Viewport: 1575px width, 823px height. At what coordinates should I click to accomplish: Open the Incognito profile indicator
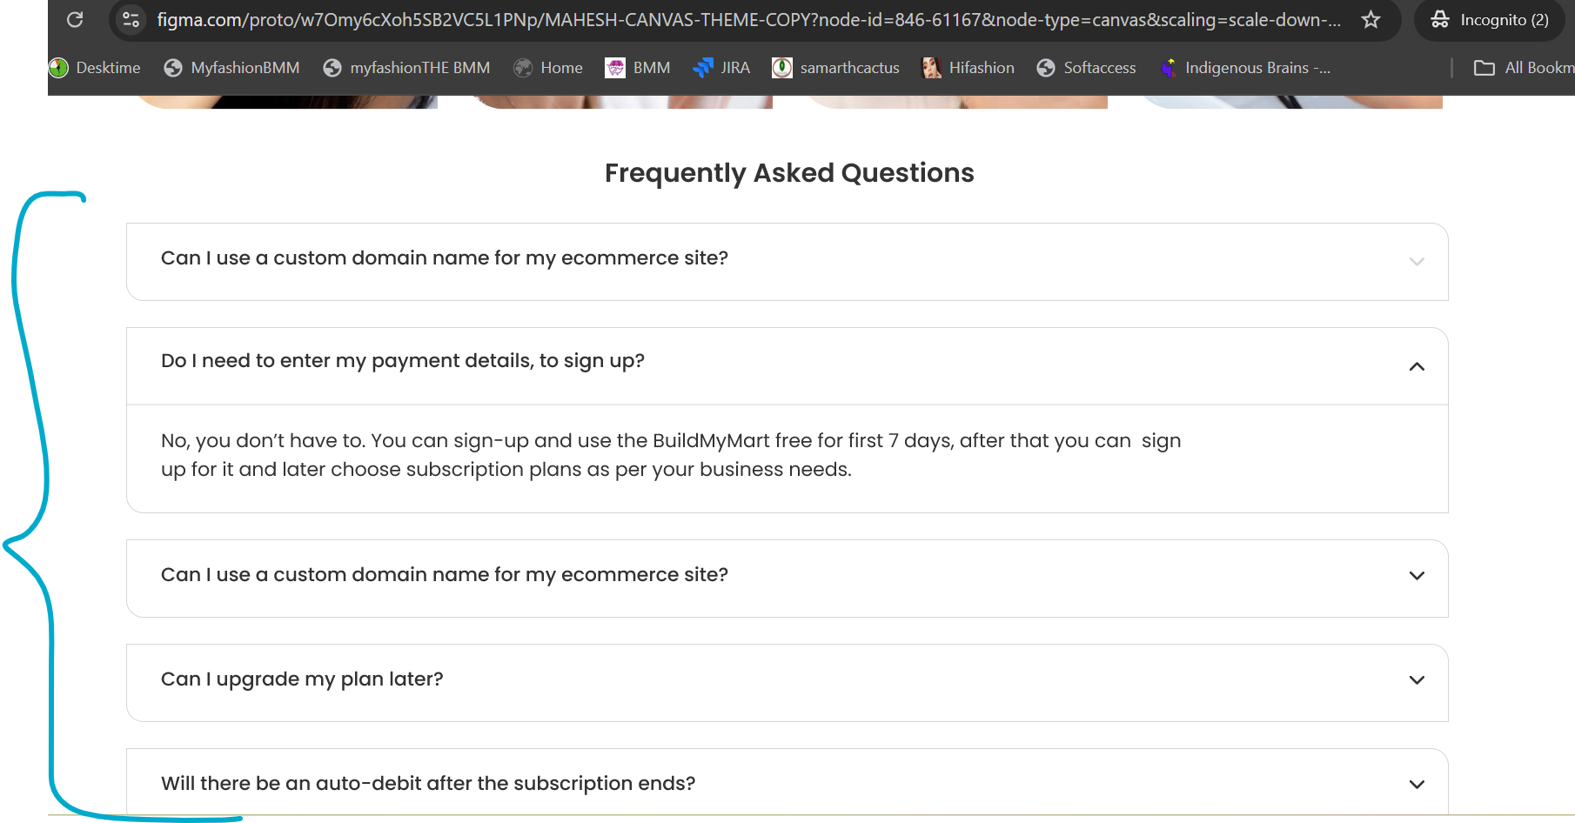point(1490,19)
